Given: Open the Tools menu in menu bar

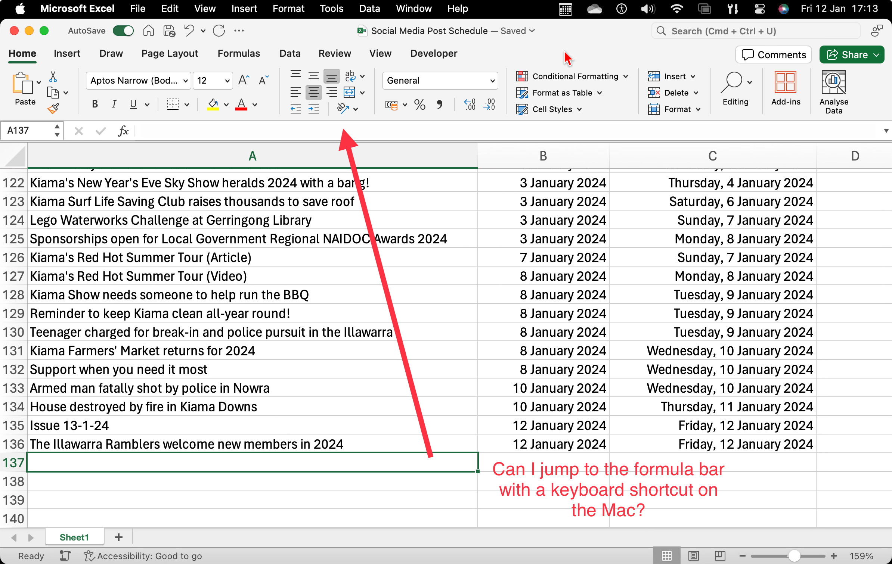Looking at the screenshot, I should [331, 9].
